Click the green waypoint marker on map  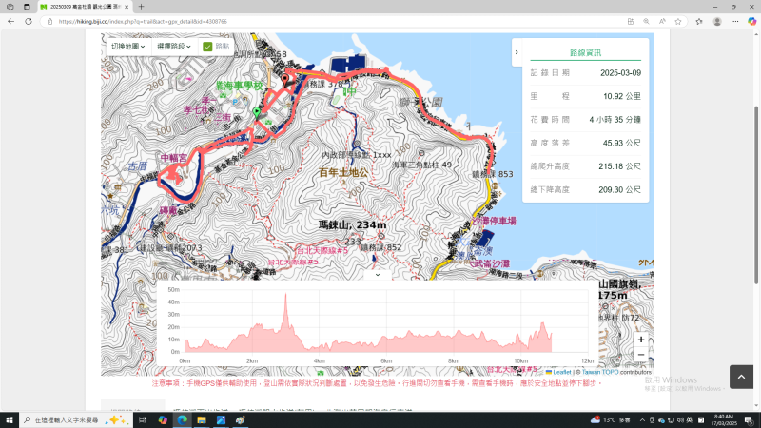point(255,113)
